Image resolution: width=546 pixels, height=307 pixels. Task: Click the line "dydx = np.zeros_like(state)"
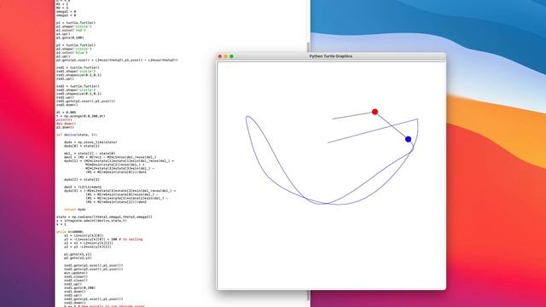tap(90, 142)
